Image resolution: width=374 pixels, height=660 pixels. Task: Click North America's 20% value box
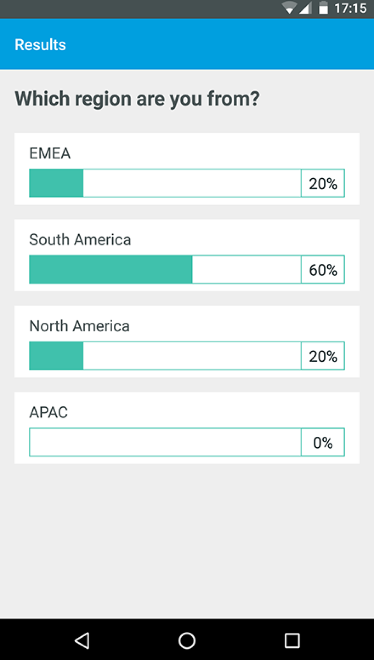click(x=323, y=356)
